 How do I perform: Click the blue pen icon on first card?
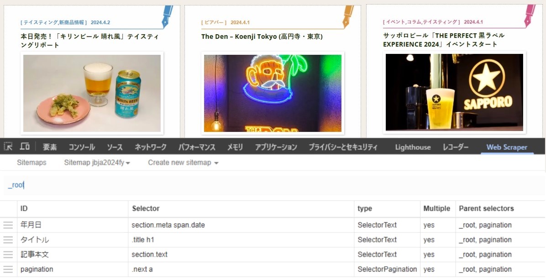click(x=168, y=16)
